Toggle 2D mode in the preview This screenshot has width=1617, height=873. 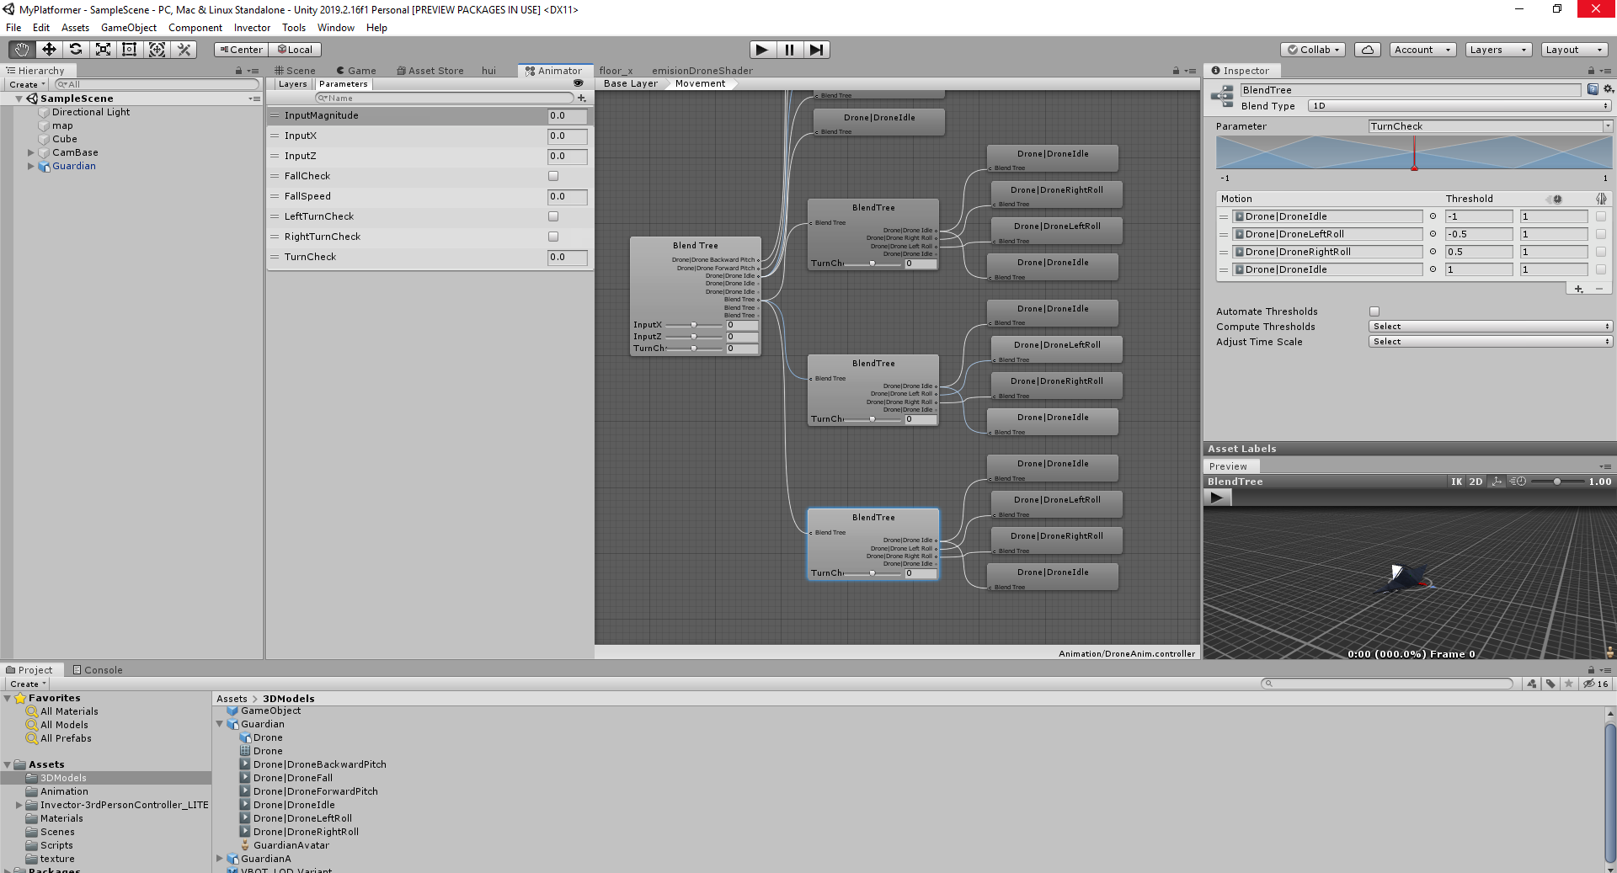point(1476,482)
